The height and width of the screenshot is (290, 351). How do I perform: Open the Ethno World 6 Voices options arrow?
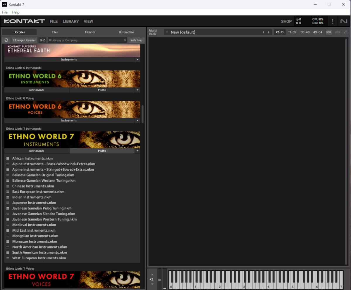point(137,120)
